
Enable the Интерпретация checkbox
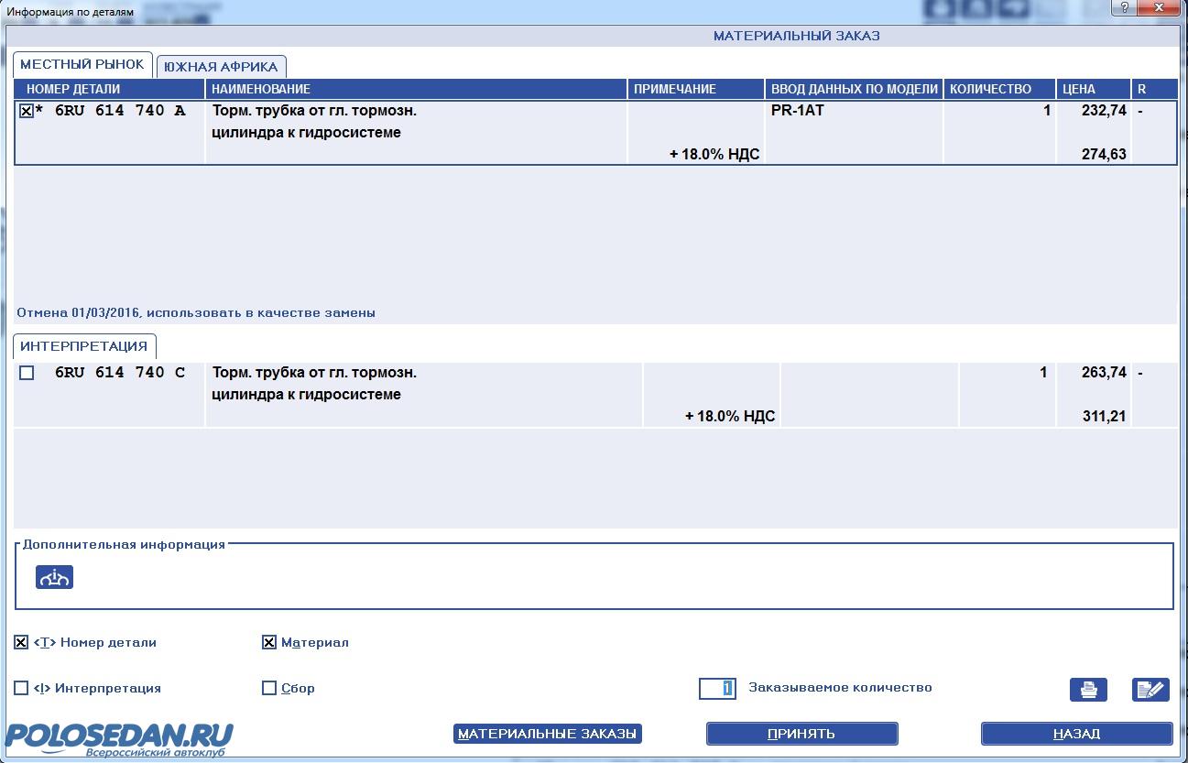pos(21,688)
